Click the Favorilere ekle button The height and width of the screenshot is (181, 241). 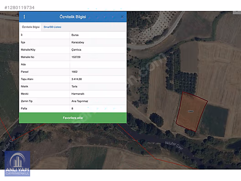(x=73, y=118)
